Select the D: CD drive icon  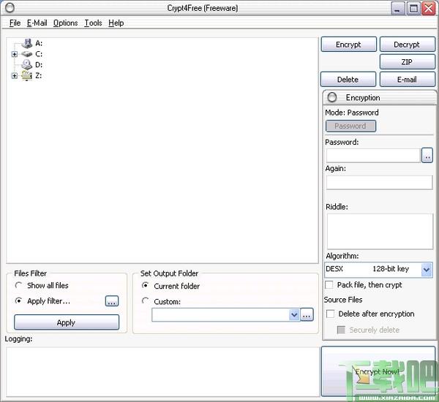pos(27,64)
